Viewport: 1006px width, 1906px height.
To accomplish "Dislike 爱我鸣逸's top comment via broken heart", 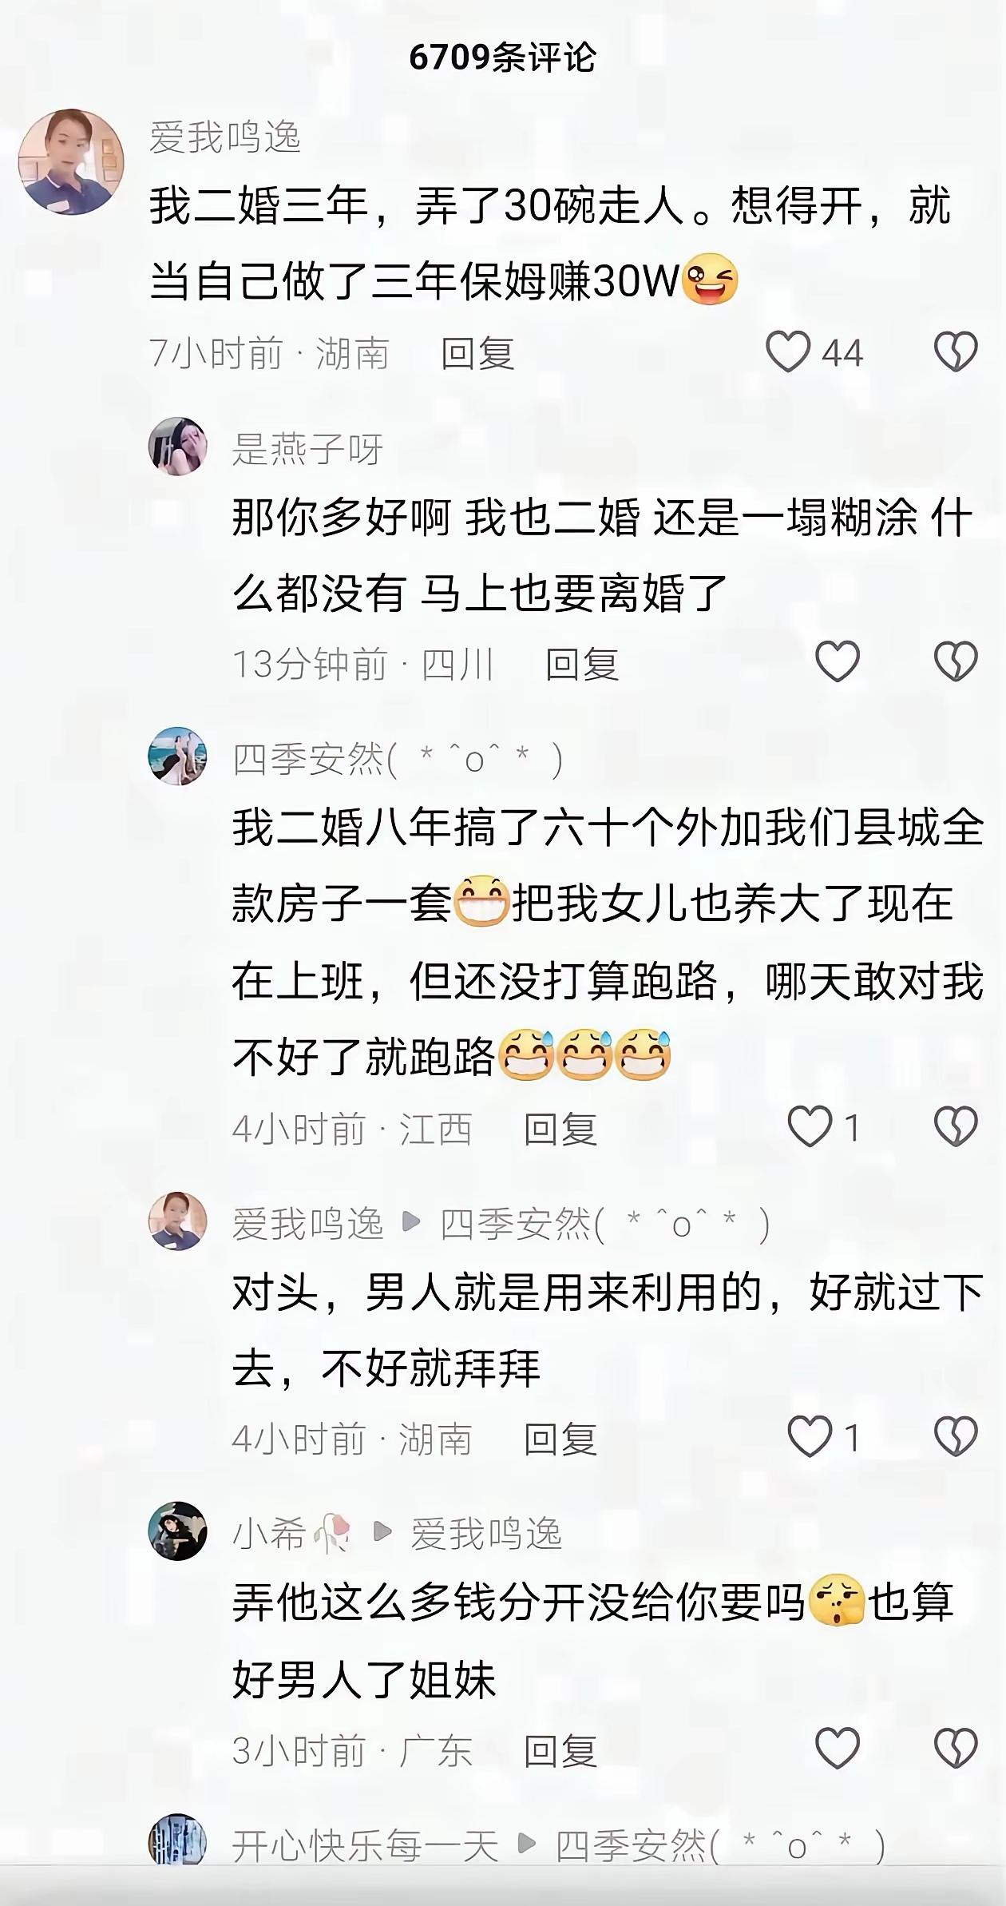I will click(956, 352).
